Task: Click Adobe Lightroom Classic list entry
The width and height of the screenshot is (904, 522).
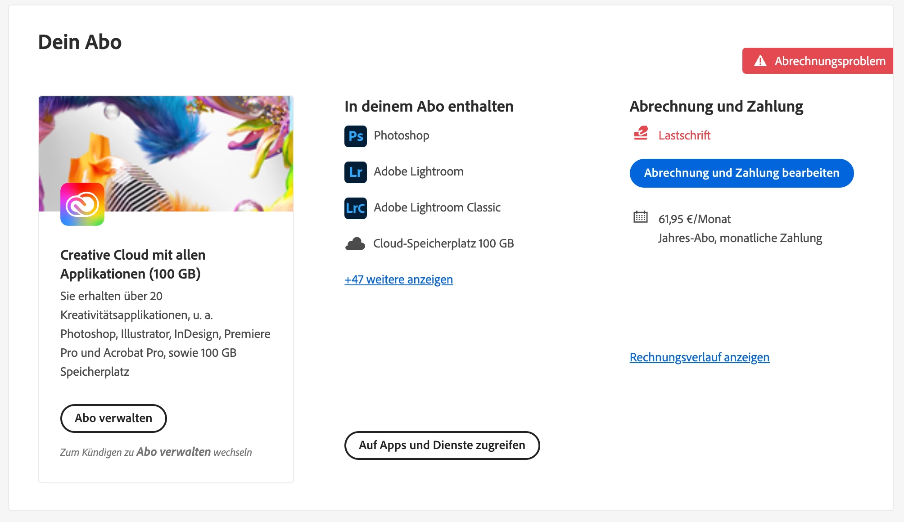Action: pos(437,207)
